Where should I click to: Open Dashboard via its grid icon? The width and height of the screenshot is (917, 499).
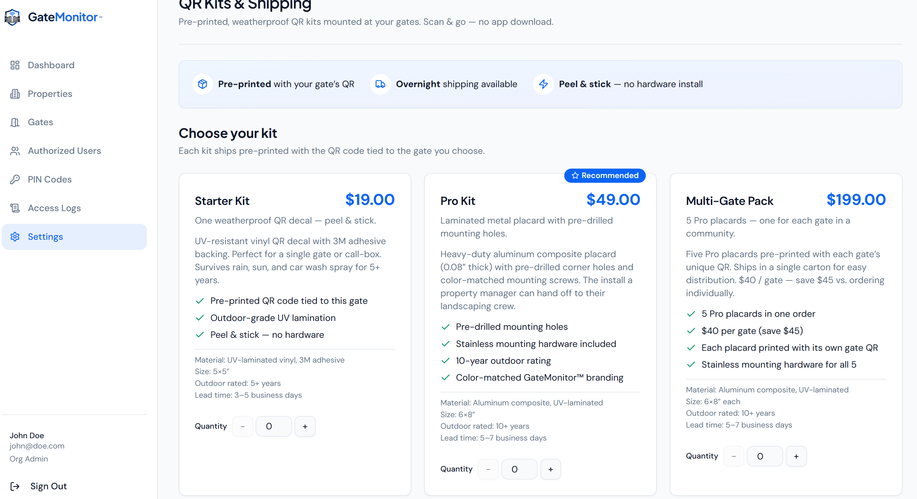15,65
